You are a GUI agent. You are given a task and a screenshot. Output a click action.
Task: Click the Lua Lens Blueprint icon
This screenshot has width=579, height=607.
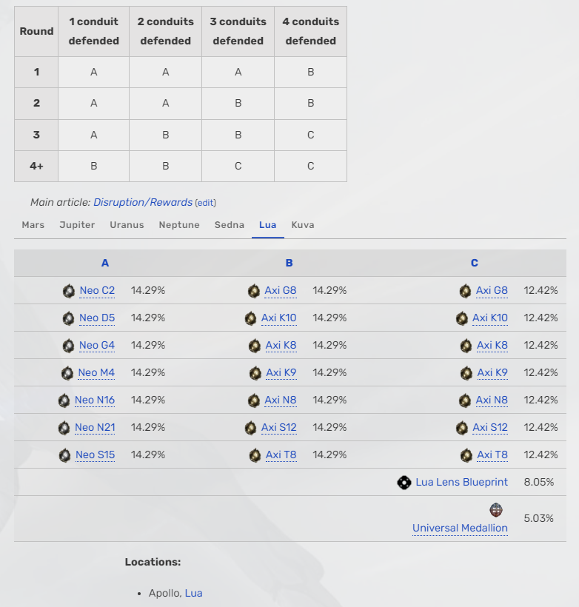click(x=404, y=483)
